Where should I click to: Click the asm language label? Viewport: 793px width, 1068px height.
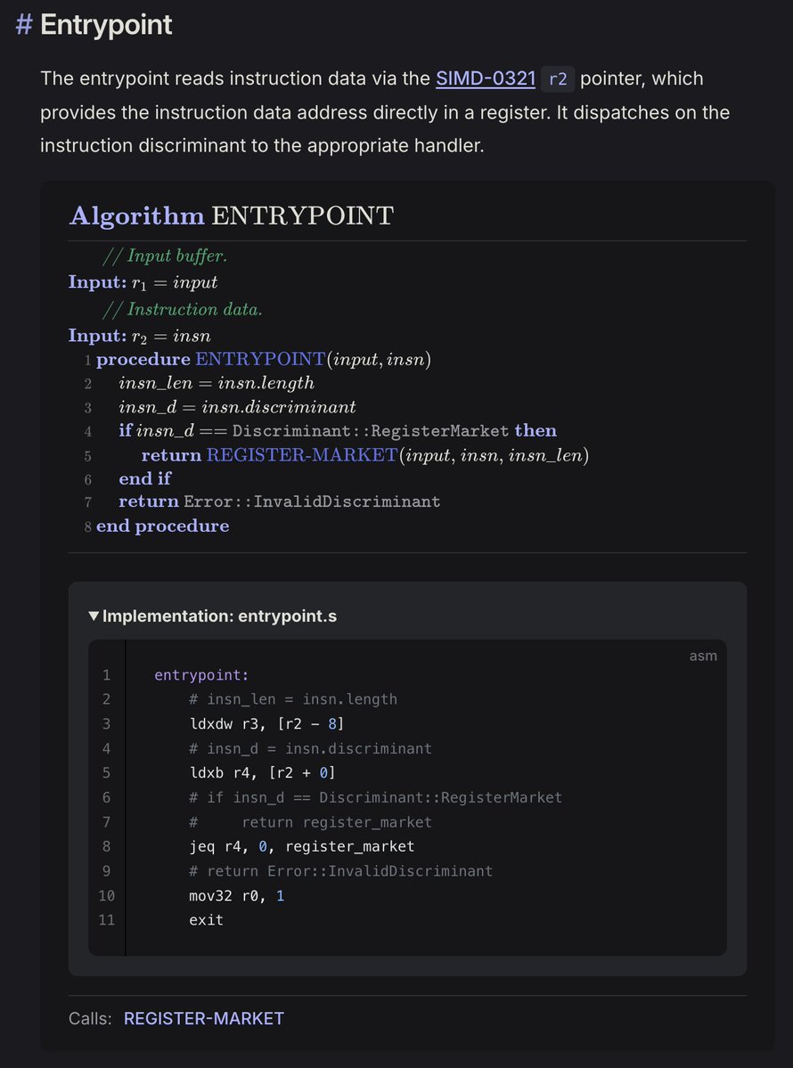click(x=703, y=656)
